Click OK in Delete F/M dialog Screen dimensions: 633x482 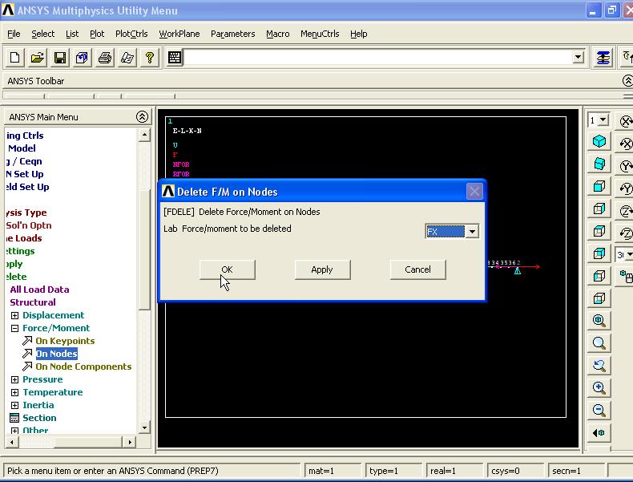[228, 269]
